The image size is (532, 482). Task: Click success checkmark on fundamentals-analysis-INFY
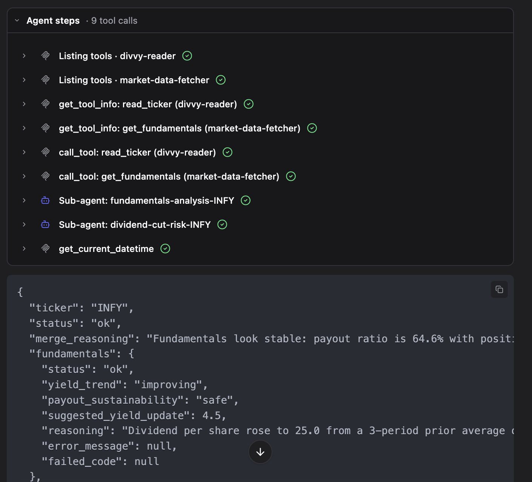[246, 200]
